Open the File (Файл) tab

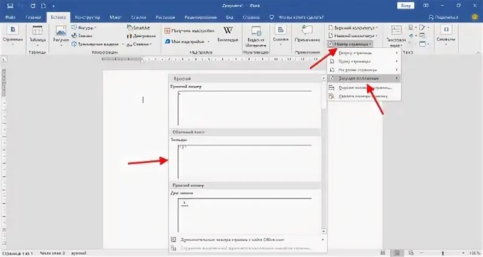[x=10, y=17]
